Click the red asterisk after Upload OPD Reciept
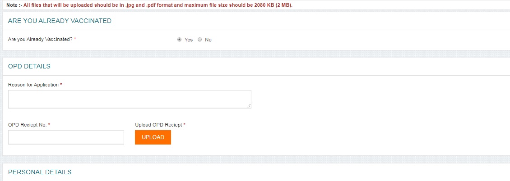The image size is (510, 181). click(185, 124)
